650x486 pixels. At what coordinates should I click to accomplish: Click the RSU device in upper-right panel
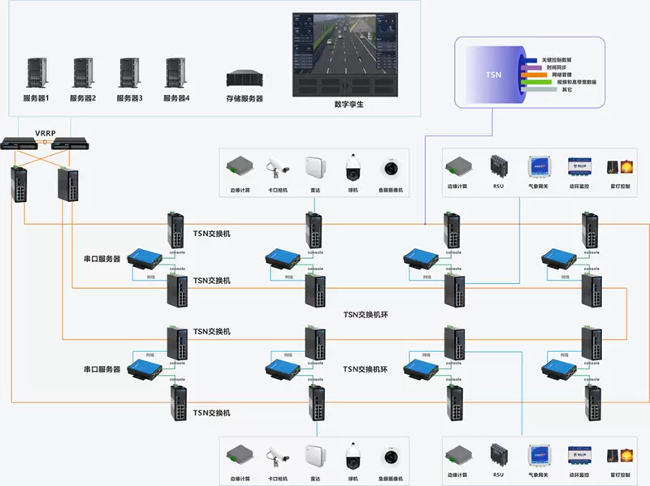(x=498, y=166)
